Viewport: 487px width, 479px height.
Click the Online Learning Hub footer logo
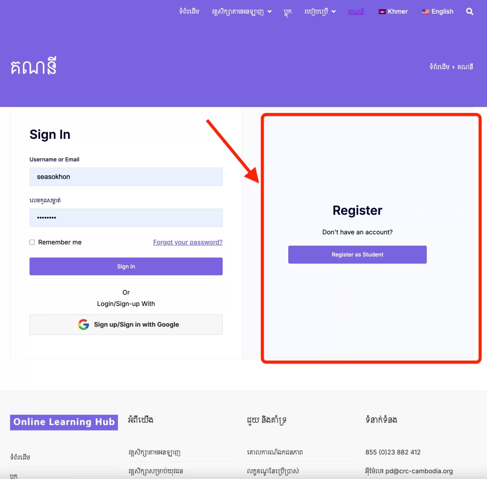(64, 422)
